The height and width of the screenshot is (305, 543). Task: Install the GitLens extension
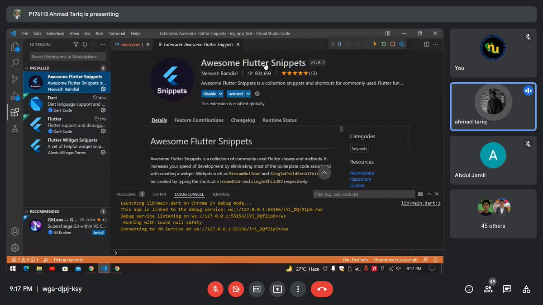coord(99,233)
